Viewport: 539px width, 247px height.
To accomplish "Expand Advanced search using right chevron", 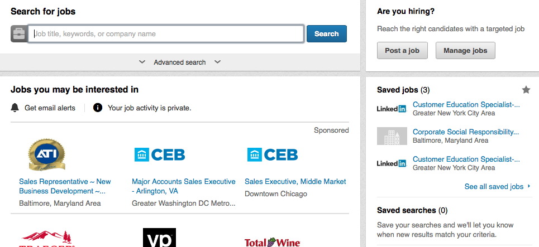I will 217,62.
